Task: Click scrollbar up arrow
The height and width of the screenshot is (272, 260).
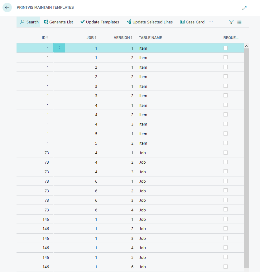Action: [x=246, y=46]
